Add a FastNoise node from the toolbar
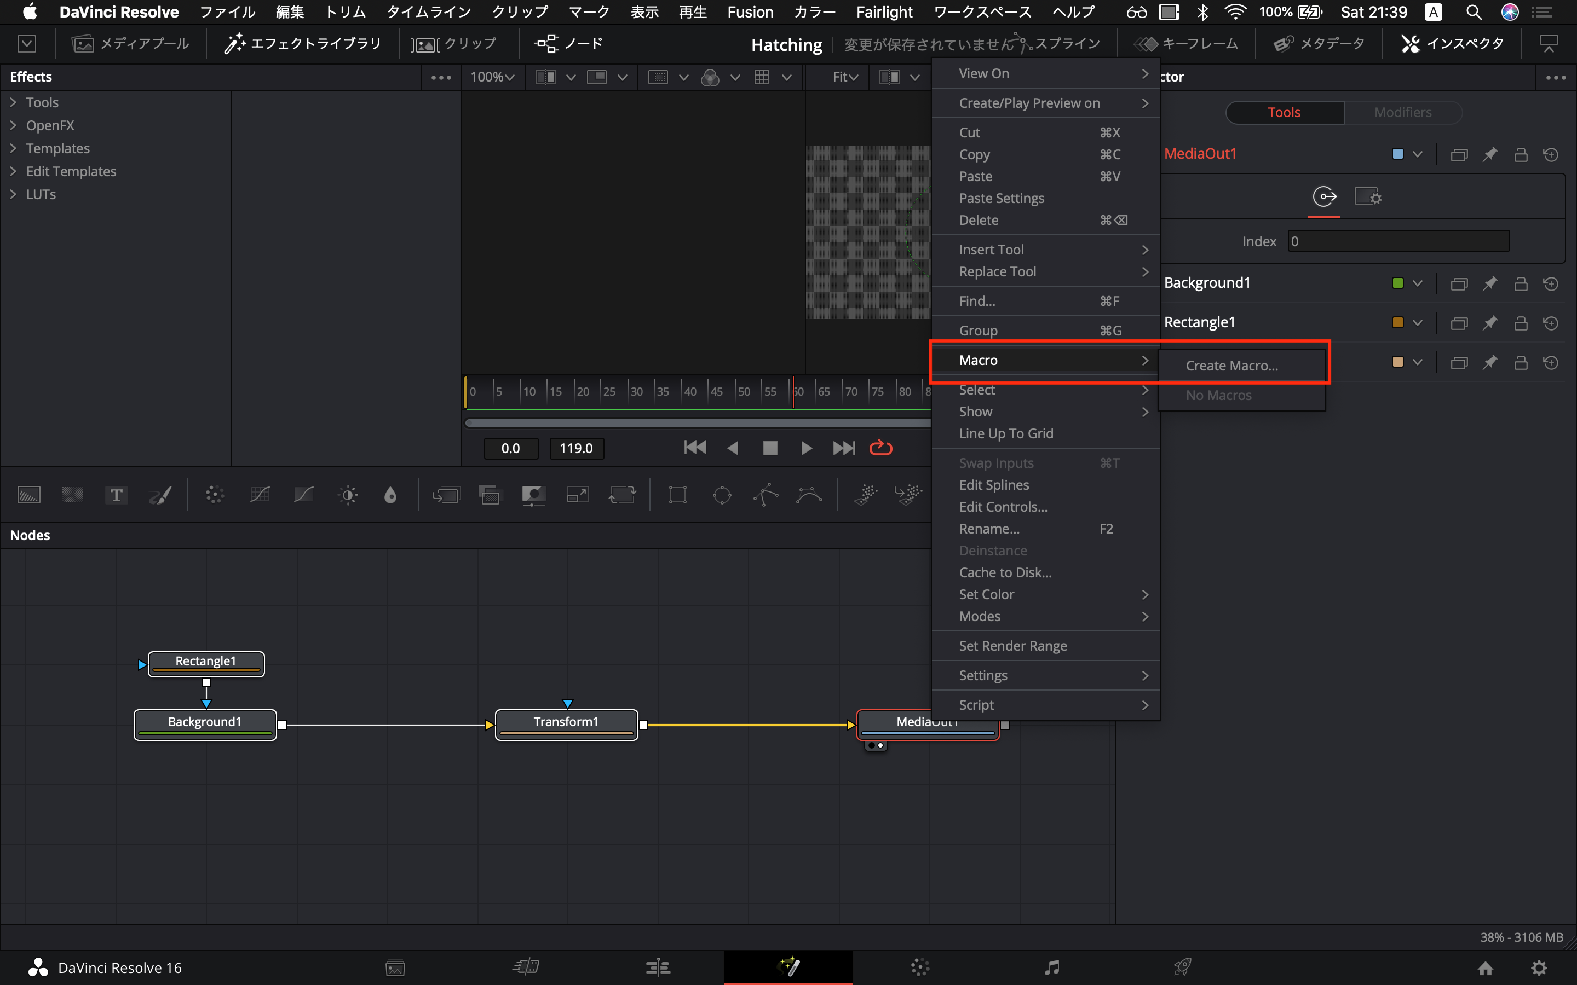Screen dimensions: 1577x985 tap(72, 495)
